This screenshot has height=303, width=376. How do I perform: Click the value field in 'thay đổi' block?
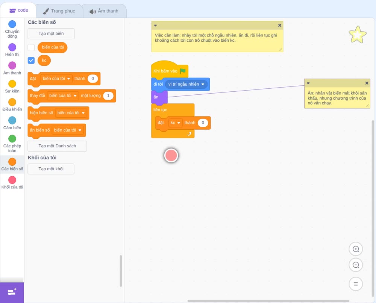[108, 95]
